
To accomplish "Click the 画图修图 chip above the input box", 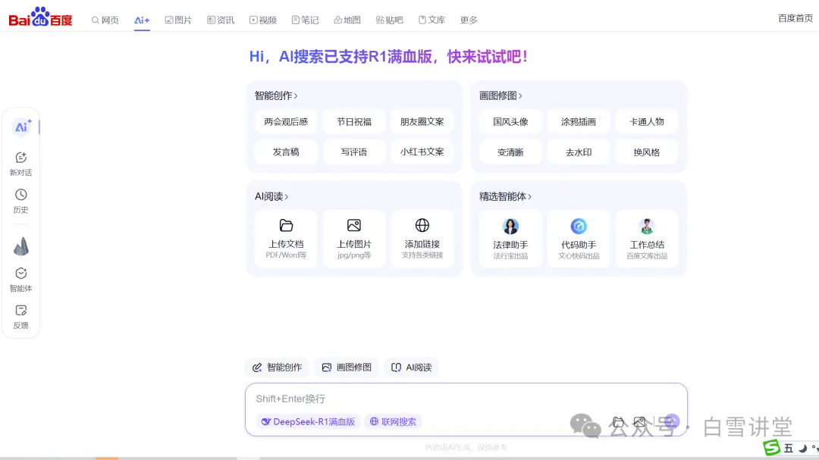I will (347, 367).
